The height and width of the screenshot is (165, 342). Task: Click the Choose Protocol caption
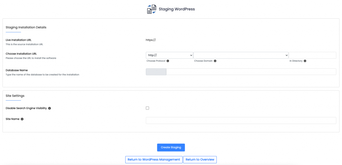[156, 61]
